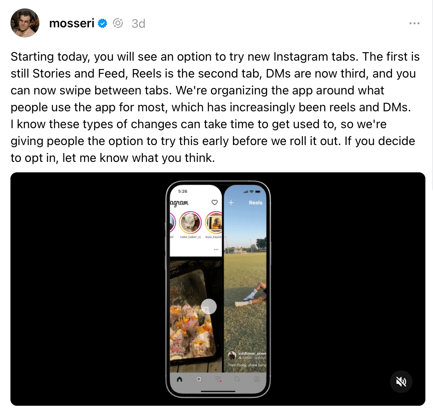Viewport: 433px width, 417px height.
Task: Tap the Reels tab icon in bottom bar
Action: pos(199,379)
